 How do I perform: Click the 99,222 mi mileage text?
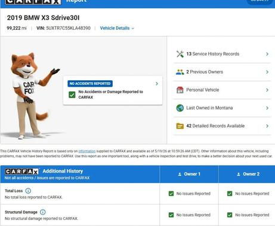pos(17,28)
